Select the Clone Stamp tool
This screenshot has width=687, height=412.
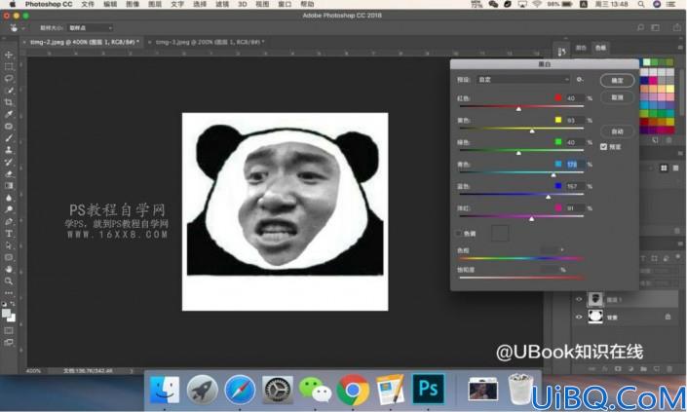[9, 150]
